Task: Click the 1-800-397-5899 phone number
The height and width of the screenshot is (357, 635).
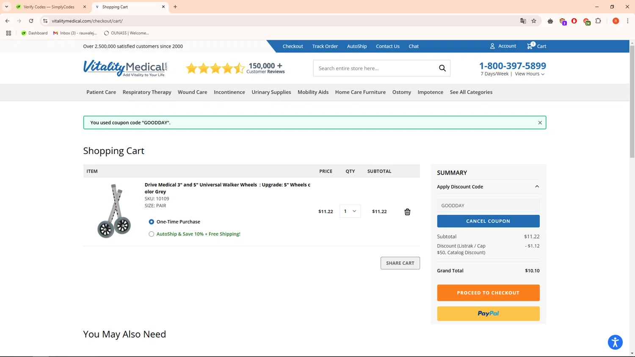Action: 513,66
